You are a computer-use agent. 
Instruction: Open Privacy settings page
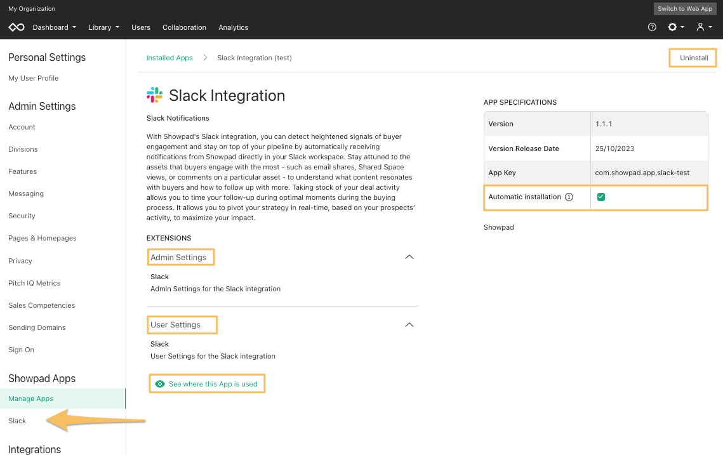[20, 261]
